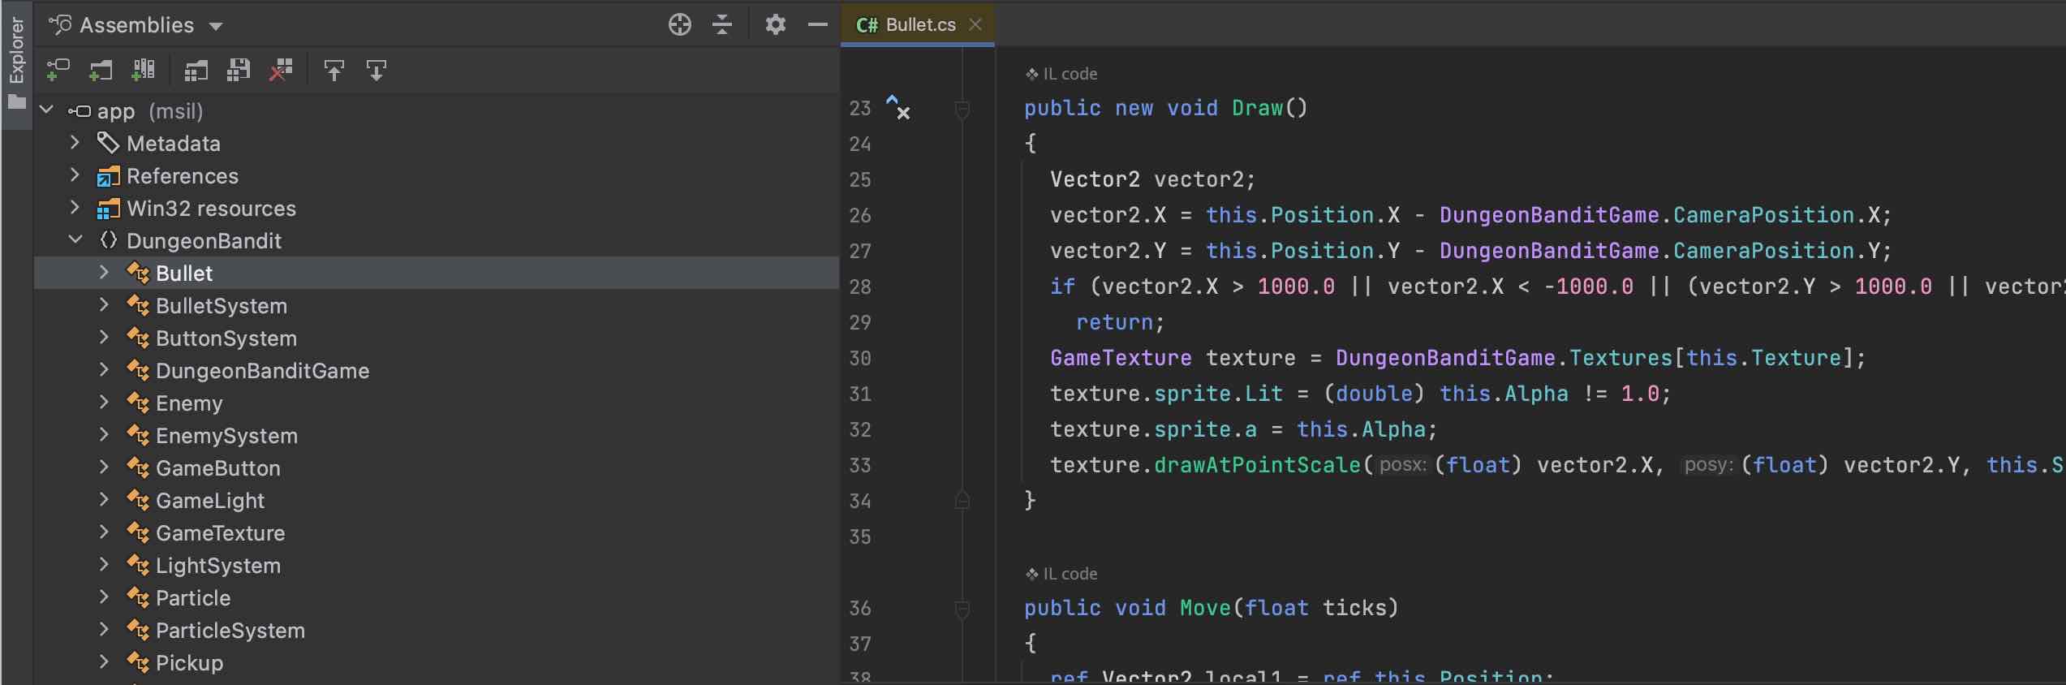Expand the Metadata tree node
The image size is (2066, 685).
tap(75, 143)
